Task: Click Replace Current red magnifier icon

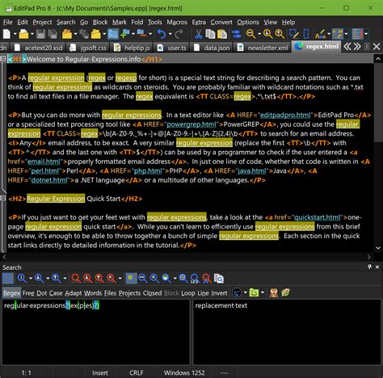Action: [x=76, y=278]
